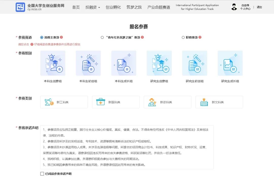
Task: Open the 筑梦之旅 navigation item
Action: pos(134,7)
